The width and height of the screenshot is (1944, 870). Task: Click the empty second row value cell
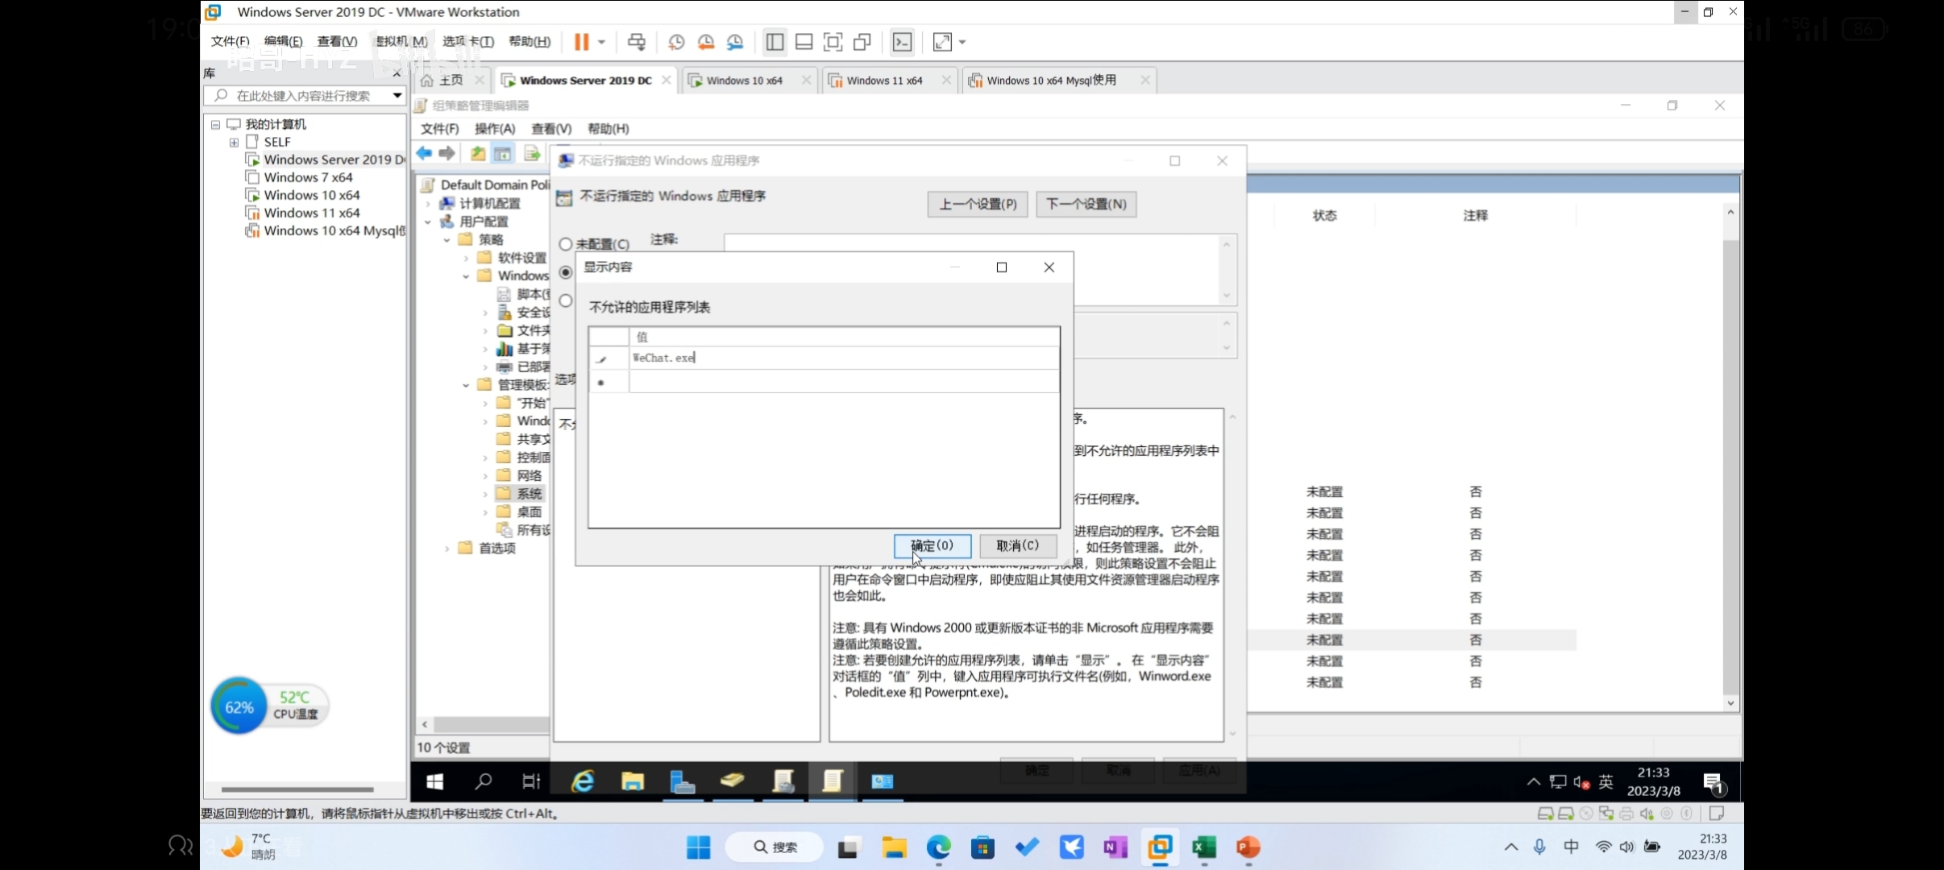843,382
